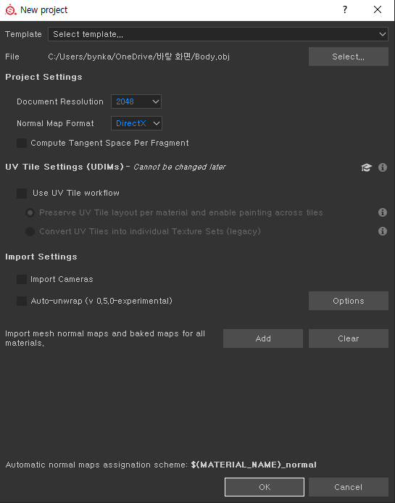This screenshot has height=503, width=395.
Task: Enable Compute Tangent Space Per Fragment checkbox
Action: point(22,143)
